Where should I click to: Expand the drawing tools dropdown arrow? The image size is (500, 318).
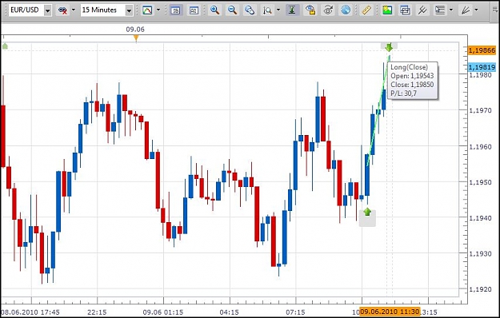477,10
